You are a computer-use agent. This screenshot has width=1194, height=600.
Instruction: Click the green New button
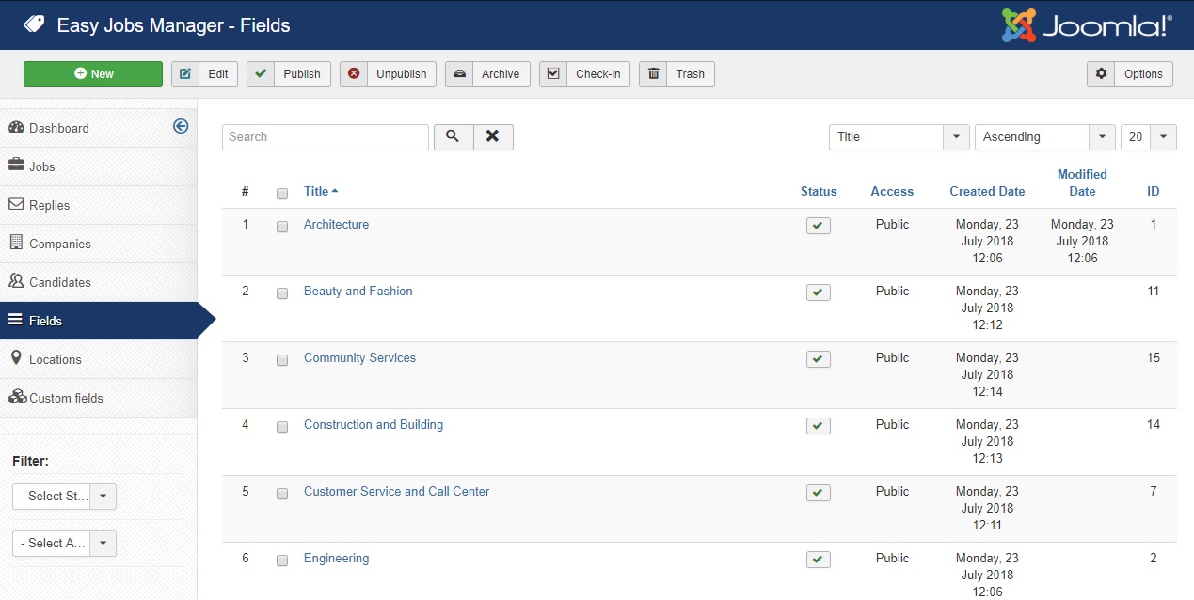(x=93, y=74)
